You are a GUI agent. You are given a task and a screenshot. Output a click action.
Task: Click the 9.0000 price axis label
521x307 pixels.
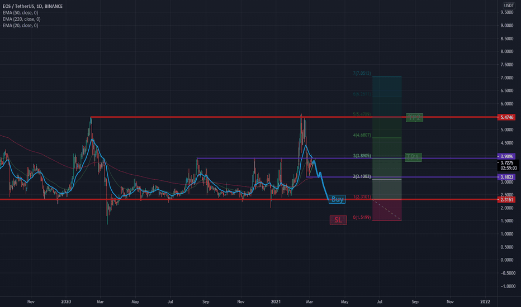click(x=506, y=25)
